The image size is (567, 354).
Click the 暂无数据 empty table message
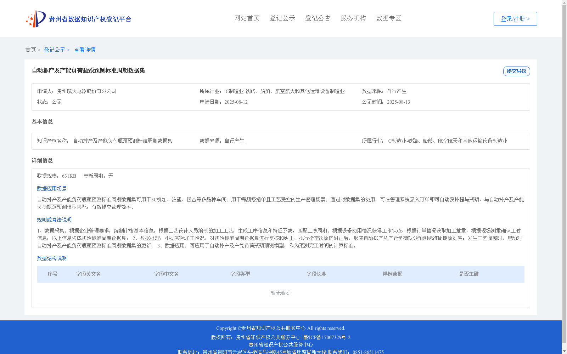[x=281, y=293]
